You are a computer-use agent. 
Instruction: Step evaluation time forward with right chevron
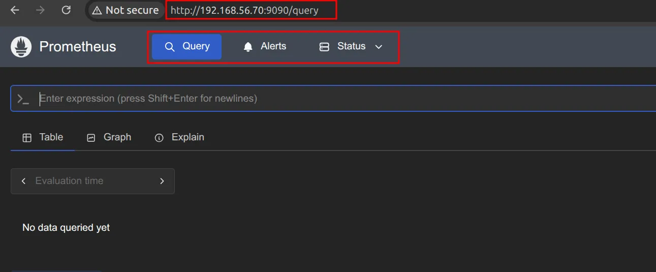(162, 181)
